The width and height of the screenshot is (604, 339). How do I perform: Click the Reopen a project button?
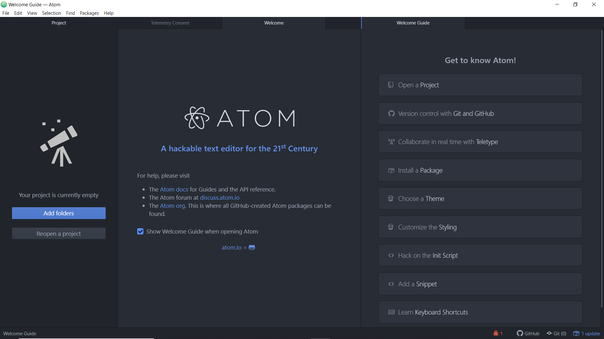point(59,234)
